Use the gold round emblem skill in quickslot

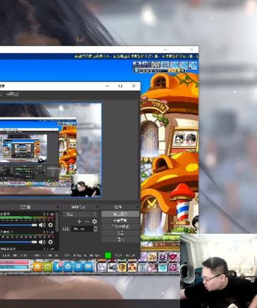coord(122,267)
